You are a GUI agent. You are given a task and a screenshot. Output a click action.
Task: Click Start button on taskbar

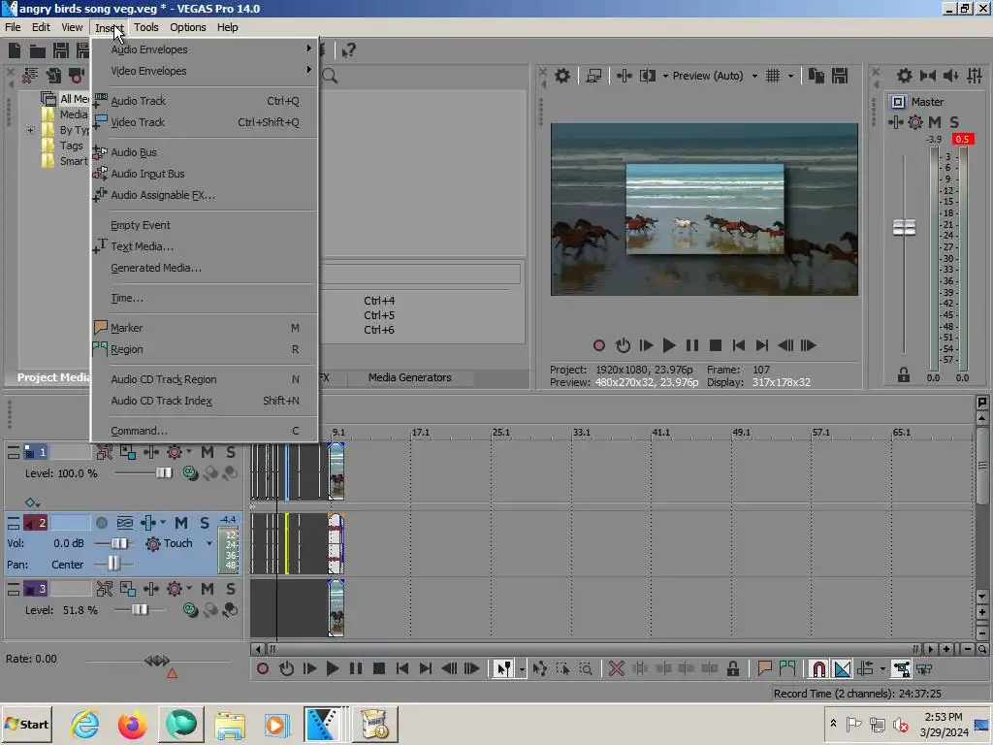tap(27, 725)
